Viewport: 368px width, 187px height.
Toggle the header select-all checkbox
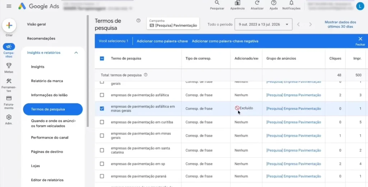[x=102, y=59]
